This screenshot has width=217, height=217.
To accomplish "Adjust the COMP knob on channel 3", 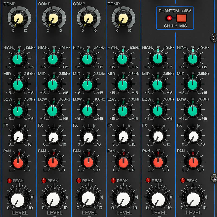I will tap(88, 19).
